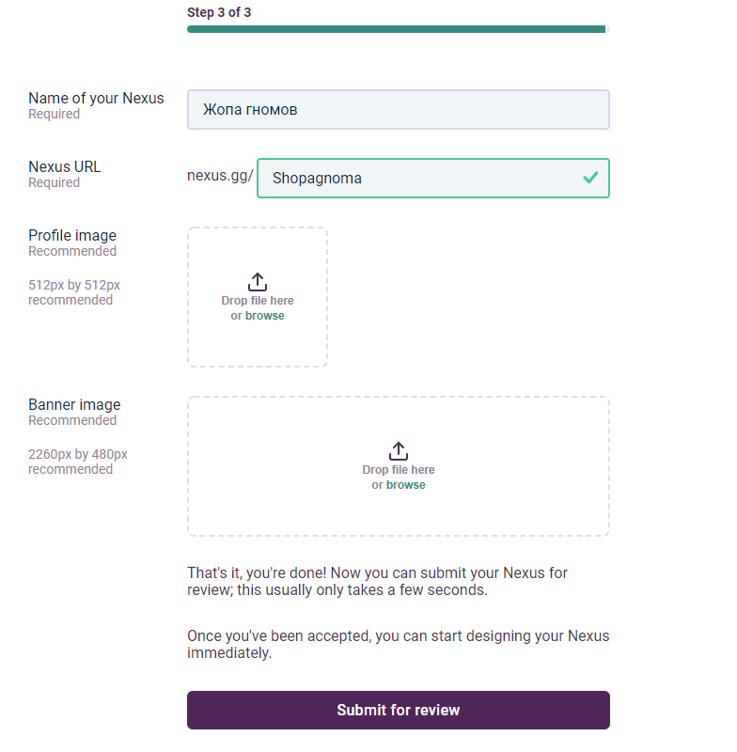The height and width of the screenshot is (752, 737).
Task: Browse files for the banner image
Action: (406, 485)
